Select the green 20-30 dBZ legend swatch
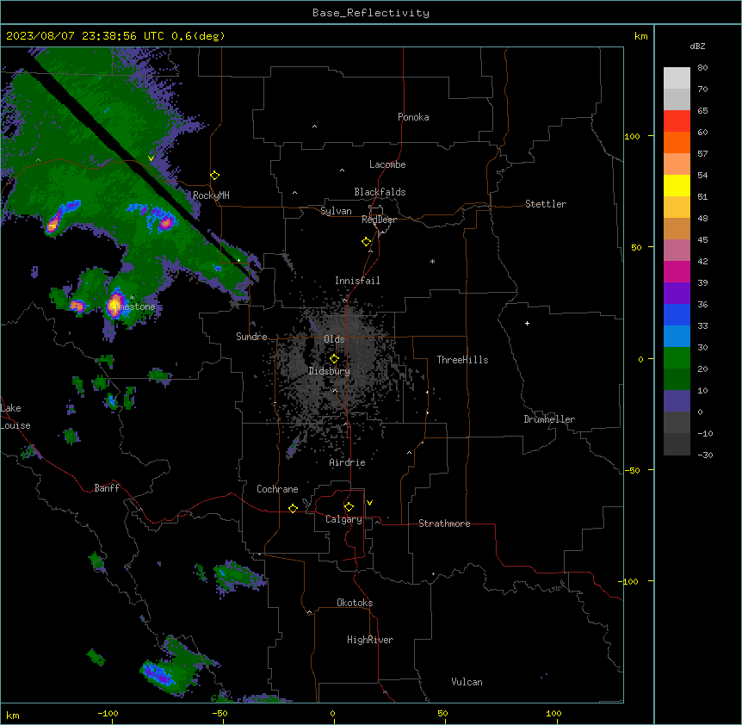Viewport: 742px width, 725px height. pos(677,358)
